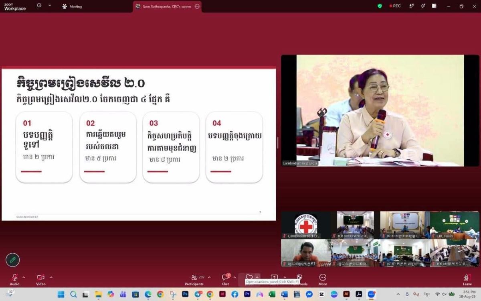Click the 01 card on the slide
This screenshot has height=301, width=481.
(x=44, y=147)
